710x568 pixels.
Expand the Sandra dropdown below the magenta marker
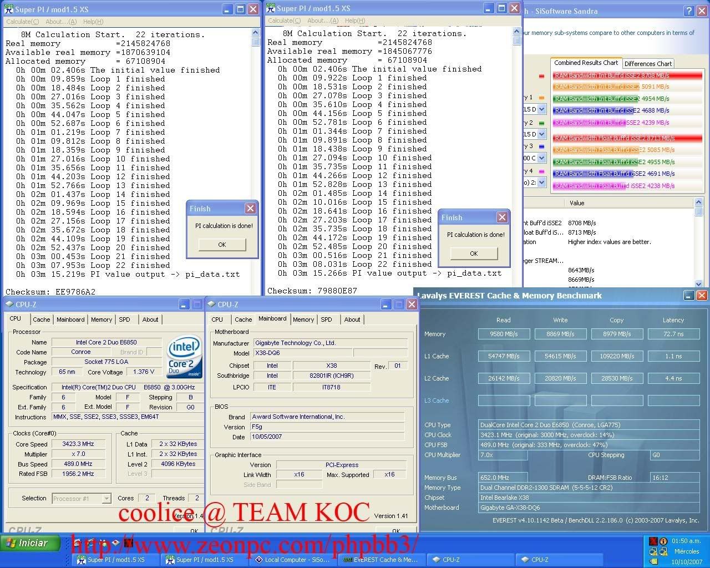[x=541, y=182]
